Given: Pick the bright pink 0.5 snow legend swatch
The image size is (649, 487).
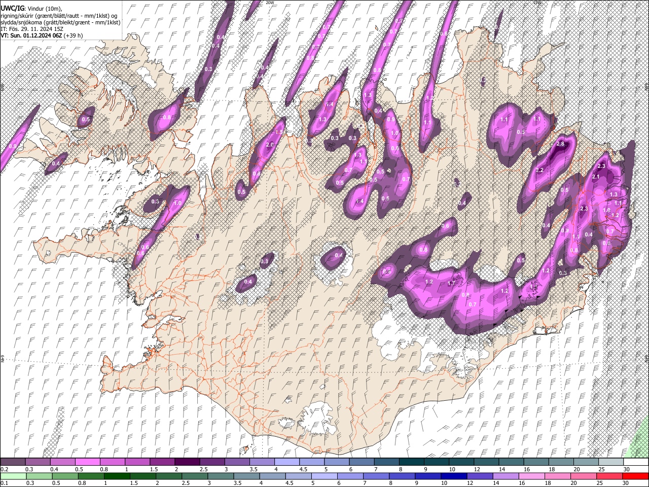Looking at the screenshot, I should 87,462.
